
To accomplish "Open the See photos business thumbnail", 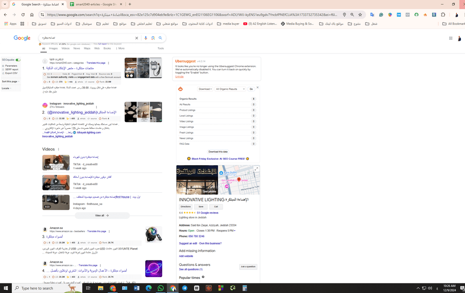I will (197, 180).
